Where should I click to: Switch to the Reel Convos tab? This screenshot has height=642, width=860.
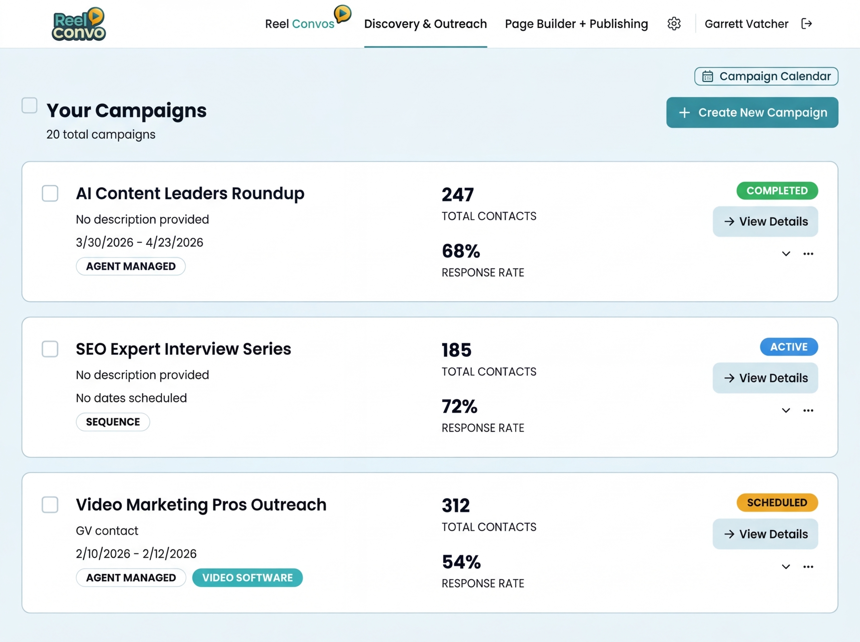pos(299,24)
